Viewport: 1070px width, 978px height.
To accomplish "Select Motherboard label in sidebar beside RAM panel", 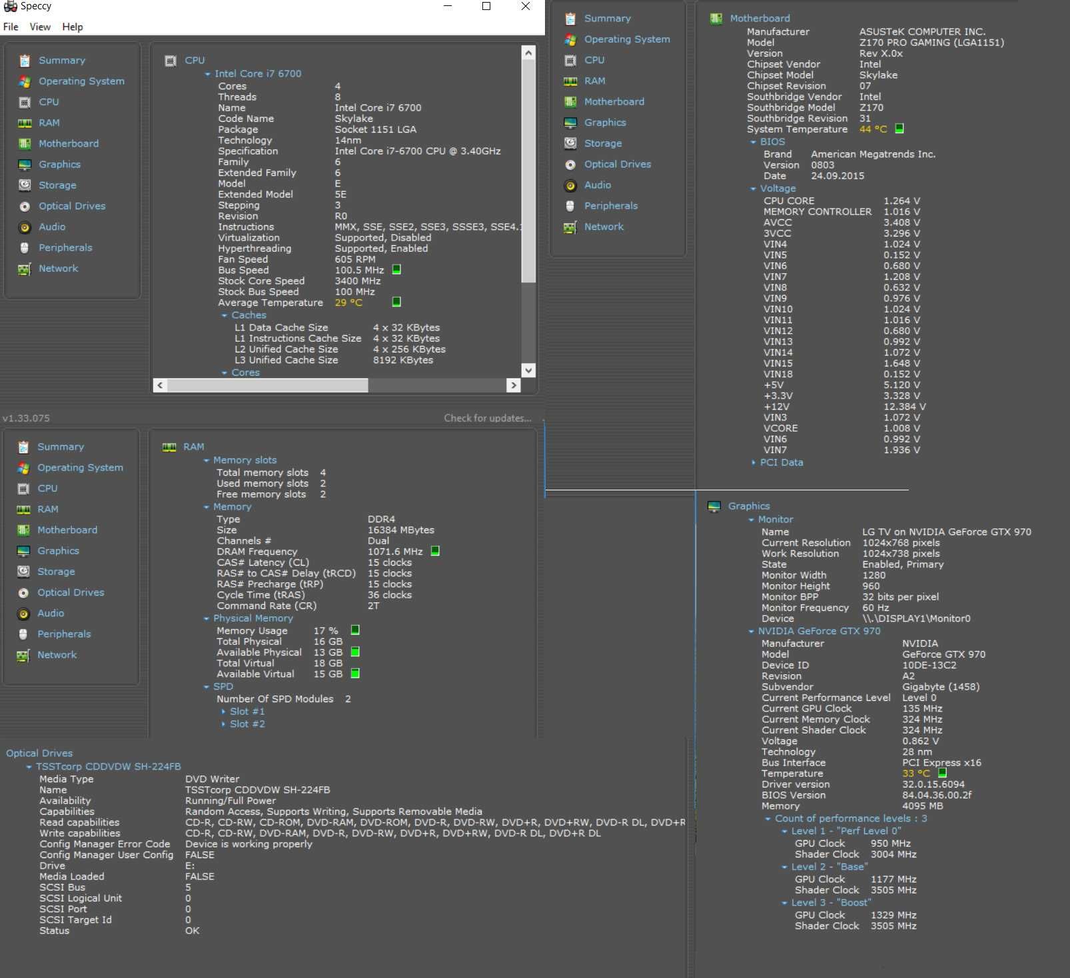I will pos(67,530).
